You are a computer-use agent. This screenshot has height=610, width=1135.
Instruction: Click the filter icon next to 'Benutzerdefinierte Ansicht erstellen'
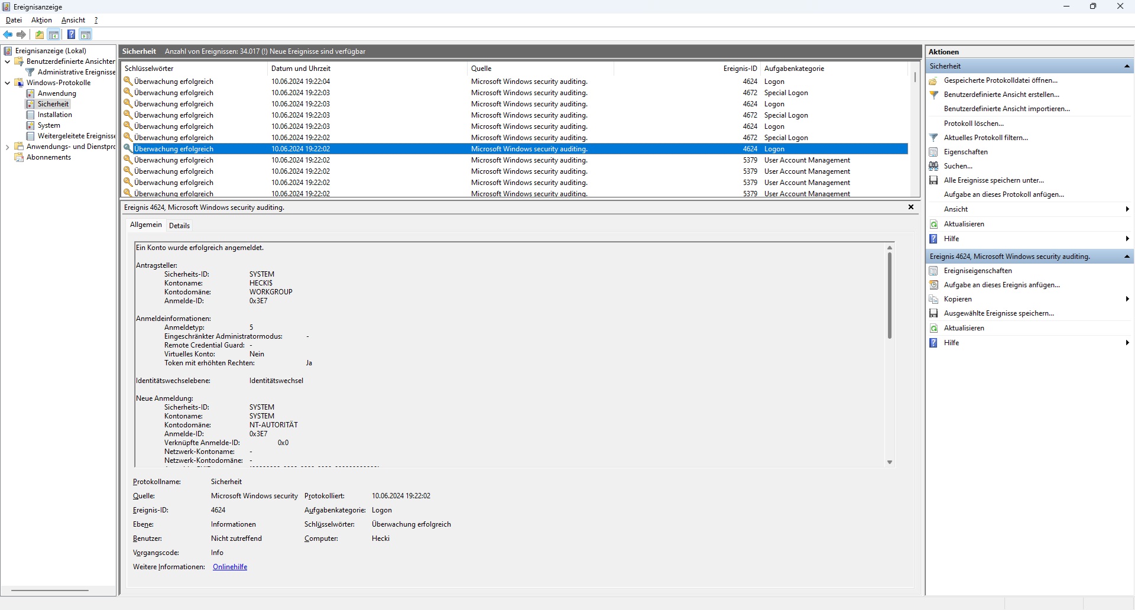[x=934, y=94]
